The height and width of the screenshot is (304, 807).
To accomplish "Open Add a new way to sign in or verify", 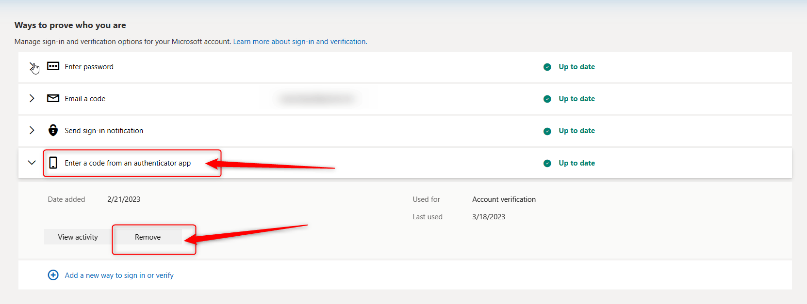I will coord(119,275).
